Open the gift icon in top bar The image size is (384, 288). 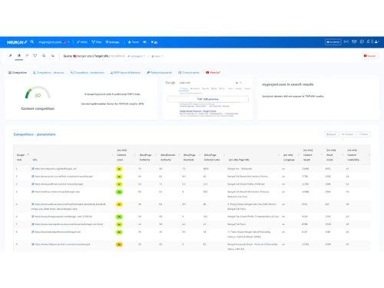point(354,41)
